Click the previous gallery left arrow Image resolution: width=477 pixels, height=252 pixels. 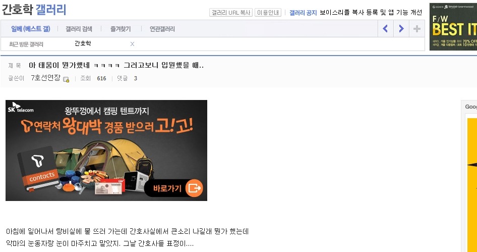pos(385,29)
